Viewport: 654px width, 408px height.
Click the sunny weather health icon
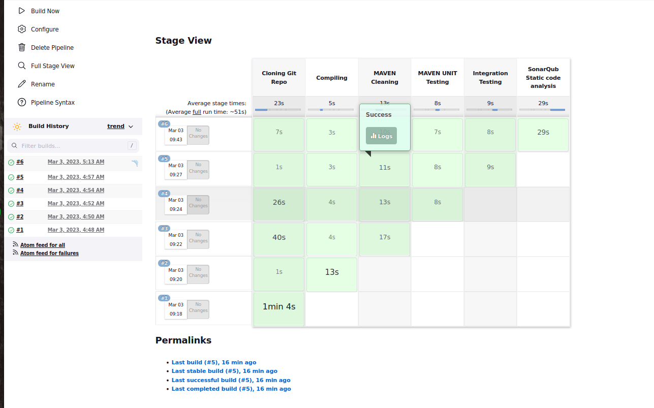click(x=17, y=126)
